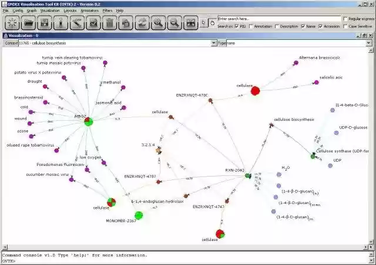Click the checkmark toolbar icon

click(93, 23)
